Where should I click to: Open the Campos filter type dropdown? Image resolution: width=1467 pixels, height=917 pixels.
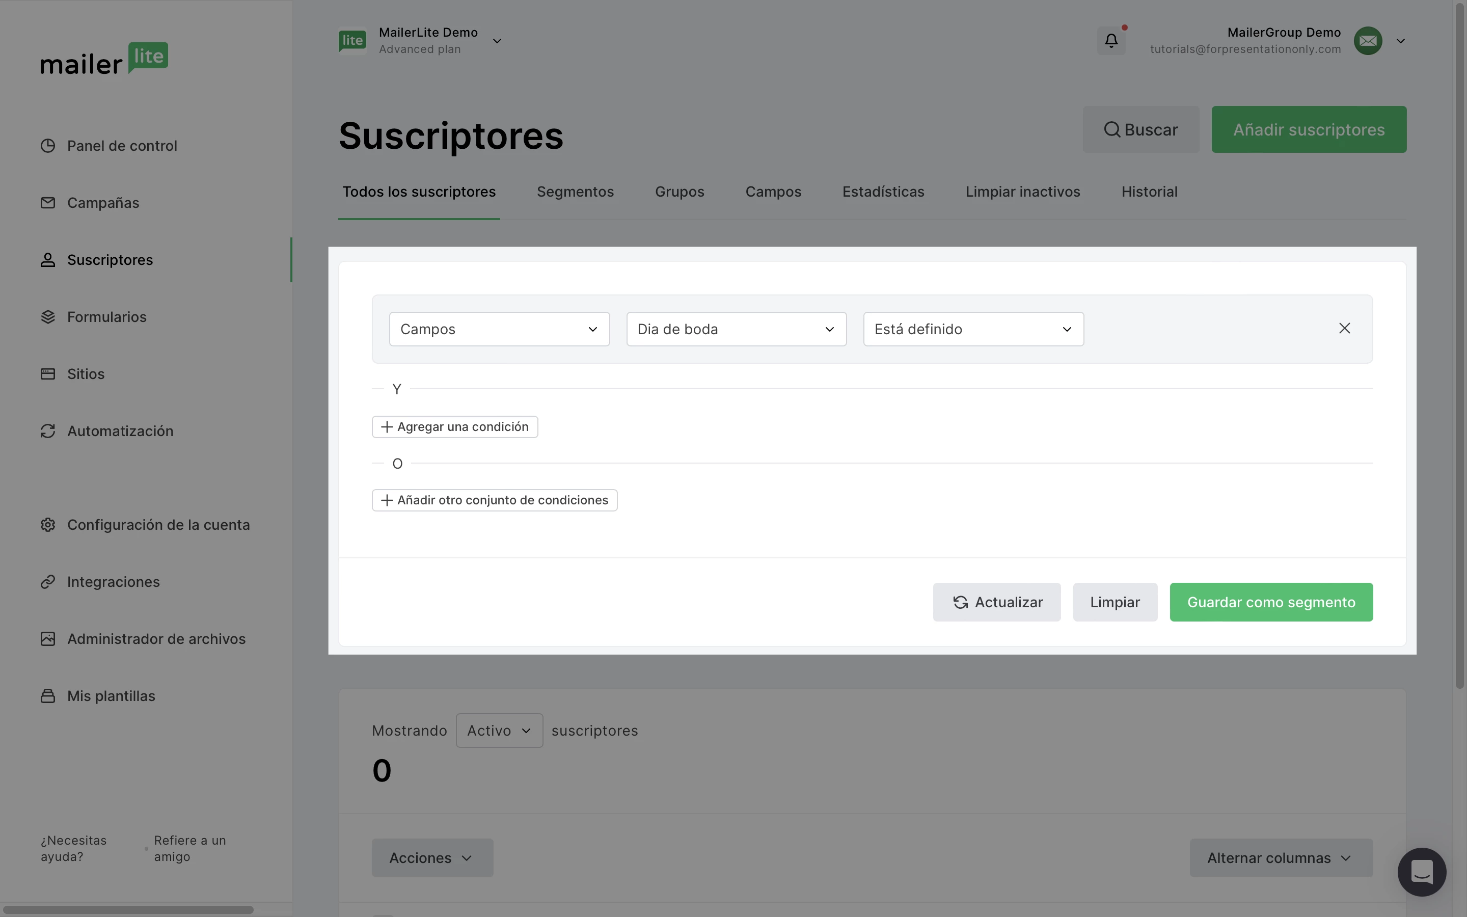[499, 329]
